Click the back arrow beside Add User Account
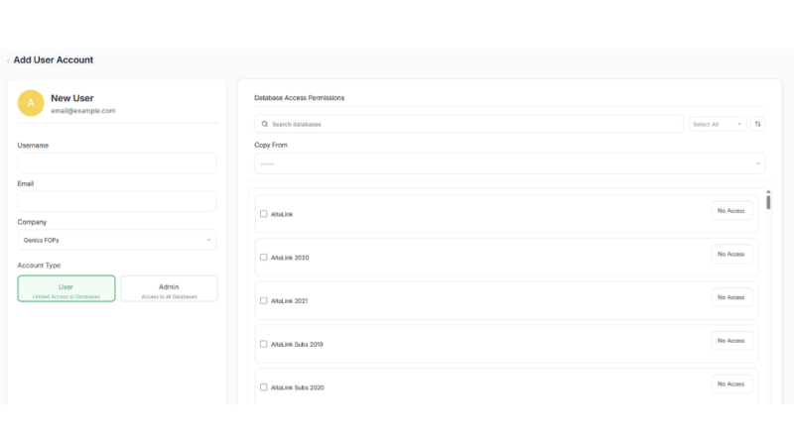The width and height of the screenshot is (794, 437). click(8, 60)
